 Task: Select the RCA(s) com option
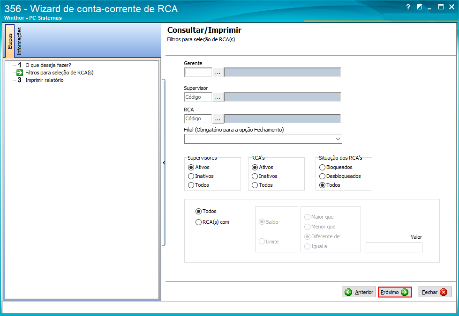(x=212, y=222)
